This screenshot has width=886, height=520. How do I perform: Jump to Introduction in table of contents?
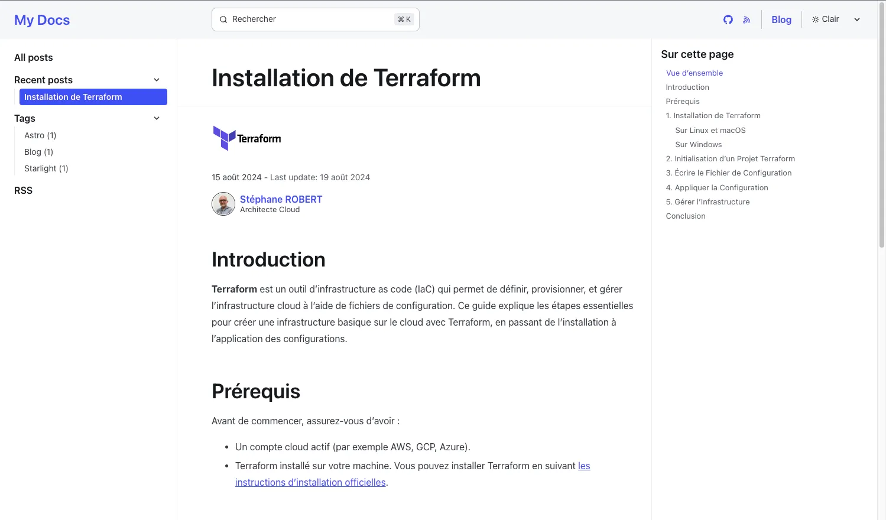[x=687, y=87]
